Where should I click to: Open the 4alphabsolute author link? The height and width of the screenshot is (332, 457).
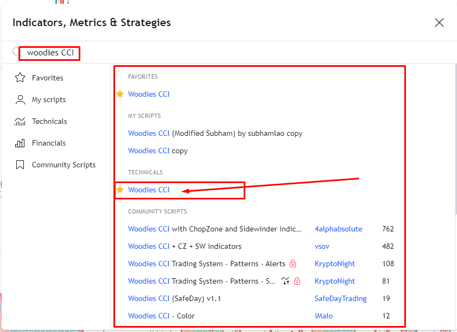[338, 229]
